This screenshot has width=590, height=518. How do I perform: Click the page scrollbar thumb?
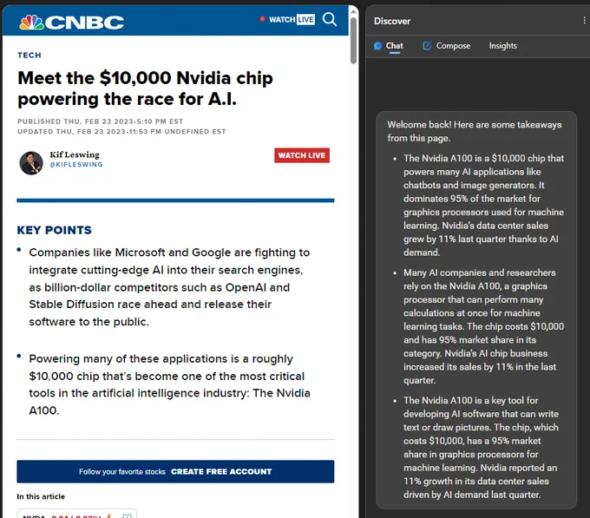(x=353, y=40)
